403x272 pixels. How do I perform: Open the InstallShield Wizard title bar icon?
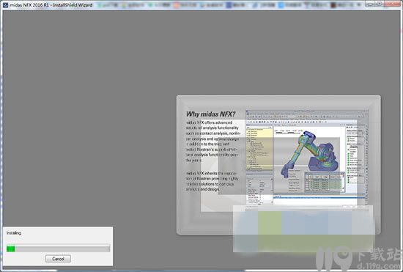(5, 5)
